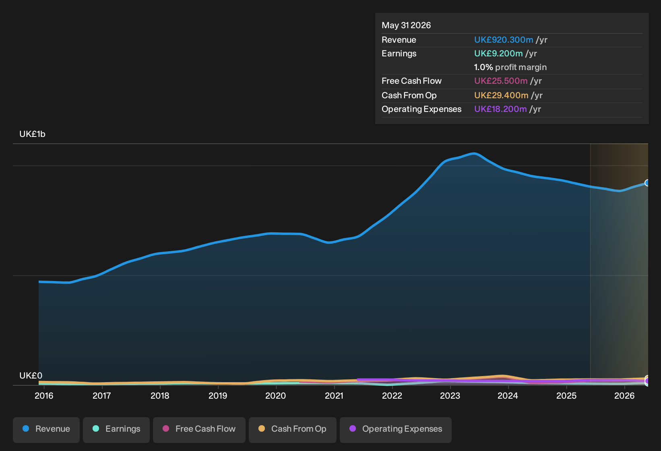The width and height of the screenshot is (661, 451).
Task: Select the 2018 x-axis label
Action: pyautogui.click(x=160, y=396)
